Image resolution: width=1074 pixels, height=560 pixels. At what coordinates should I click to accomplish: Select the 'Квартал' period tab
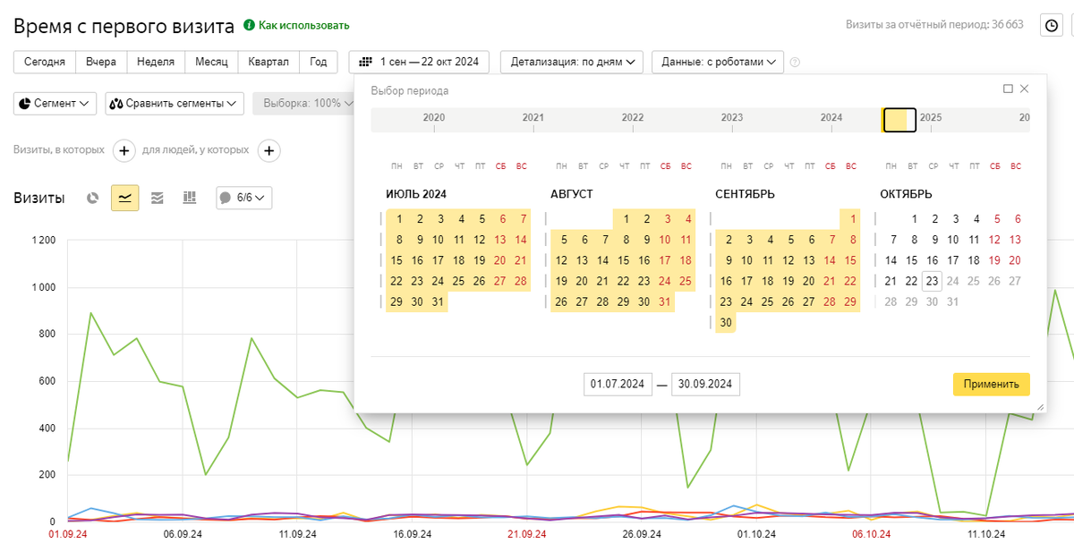pos(269,62)
